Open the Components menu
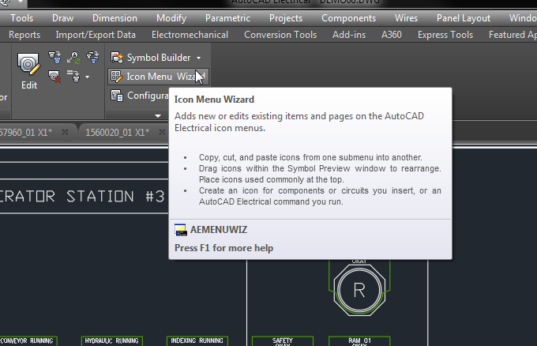 (x=348, y=18)
